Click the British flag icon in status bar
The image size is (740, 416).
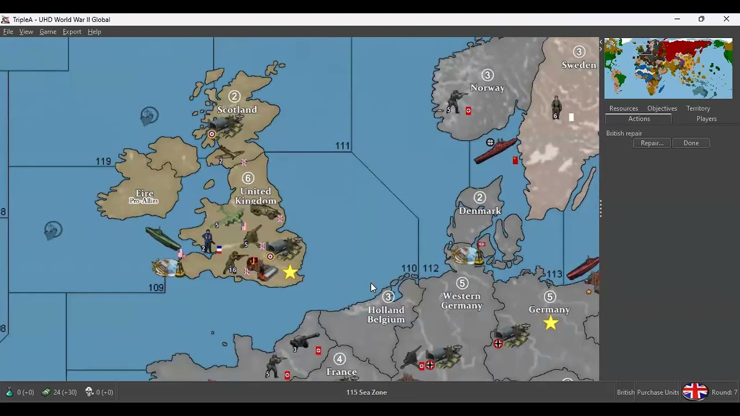click(x=695, y=392)
